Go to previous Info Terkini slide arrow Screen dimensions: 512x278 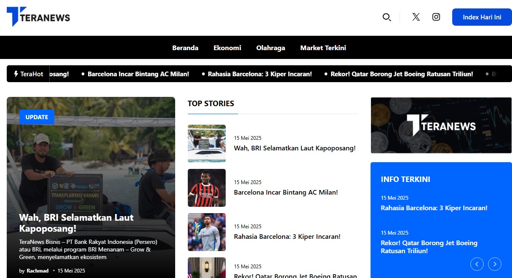pyautogui.click(x=477, y=264)
